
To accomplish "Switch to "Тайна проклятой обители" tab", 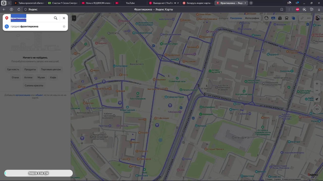I will coord(29,3).
